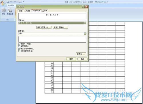Screen dimensions: 143x104
Task: Switch to the 工作表 tab in dialog
Action: coord(45,11)
